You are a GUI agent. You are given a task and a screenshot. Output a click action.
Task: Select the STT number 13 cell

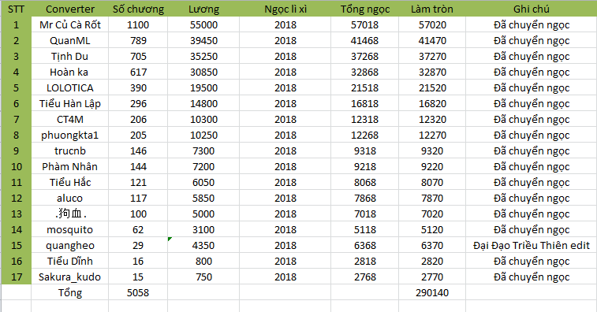coord(16,214)
